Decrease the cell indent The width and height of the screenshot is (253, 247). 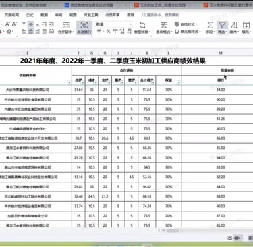[x=45, y=24]
